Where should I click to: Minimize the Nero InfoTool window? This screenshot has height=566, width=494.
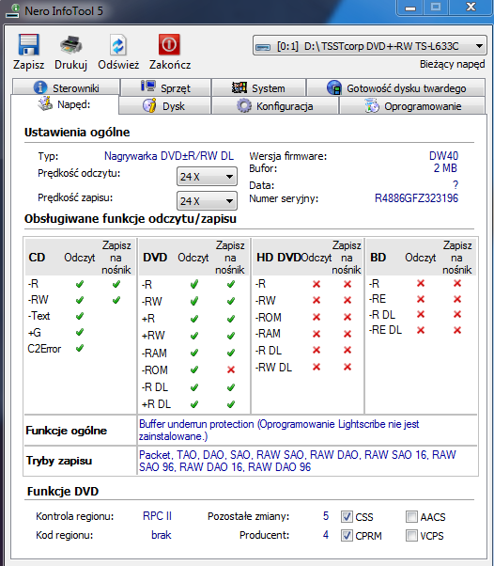tap(410, 8)
